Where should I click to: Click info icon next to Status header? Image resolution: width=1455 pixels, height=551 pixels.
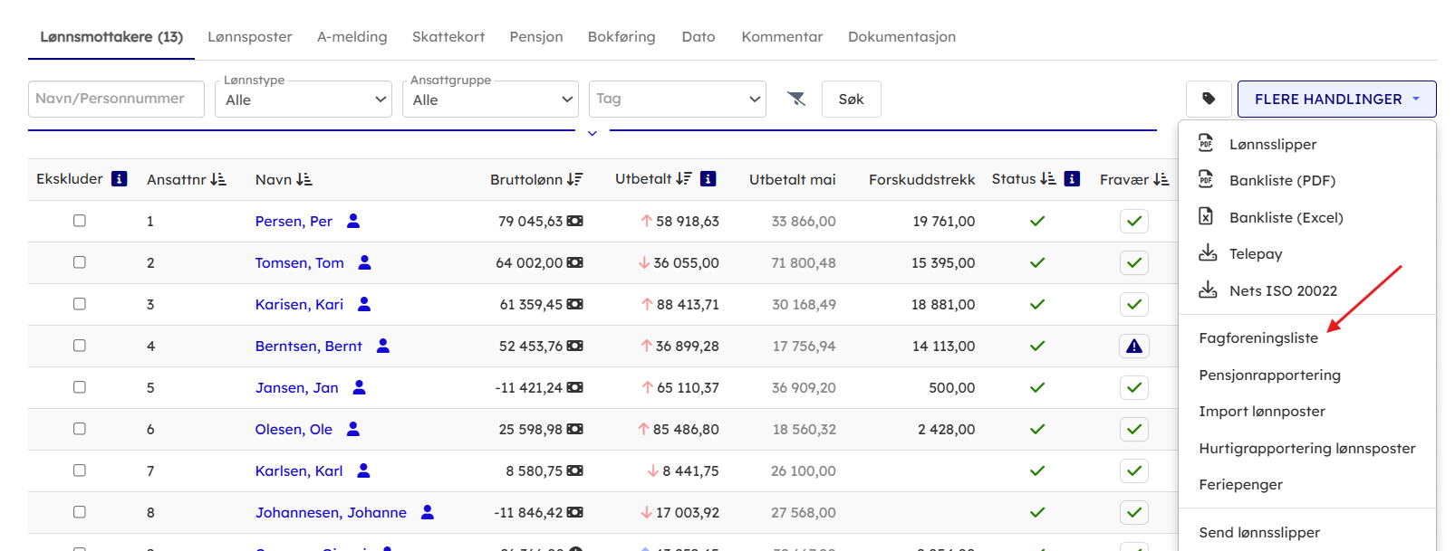pos(1072,179)
